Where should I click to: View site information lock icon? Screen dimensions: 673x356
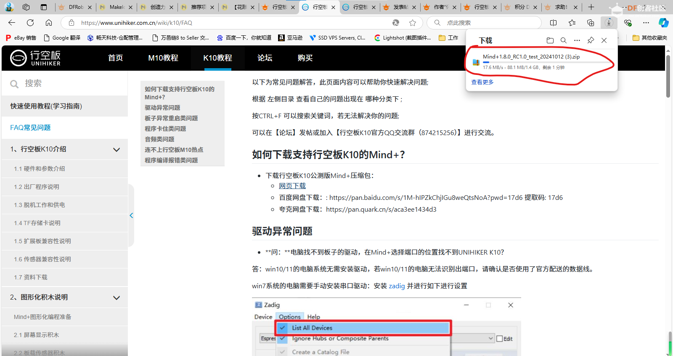pyautogui.click(x=72, y=23)
